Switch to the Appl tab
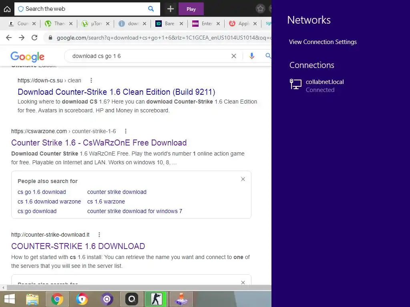This screenshot has width=410, height=307. click(x=239, y=24)
